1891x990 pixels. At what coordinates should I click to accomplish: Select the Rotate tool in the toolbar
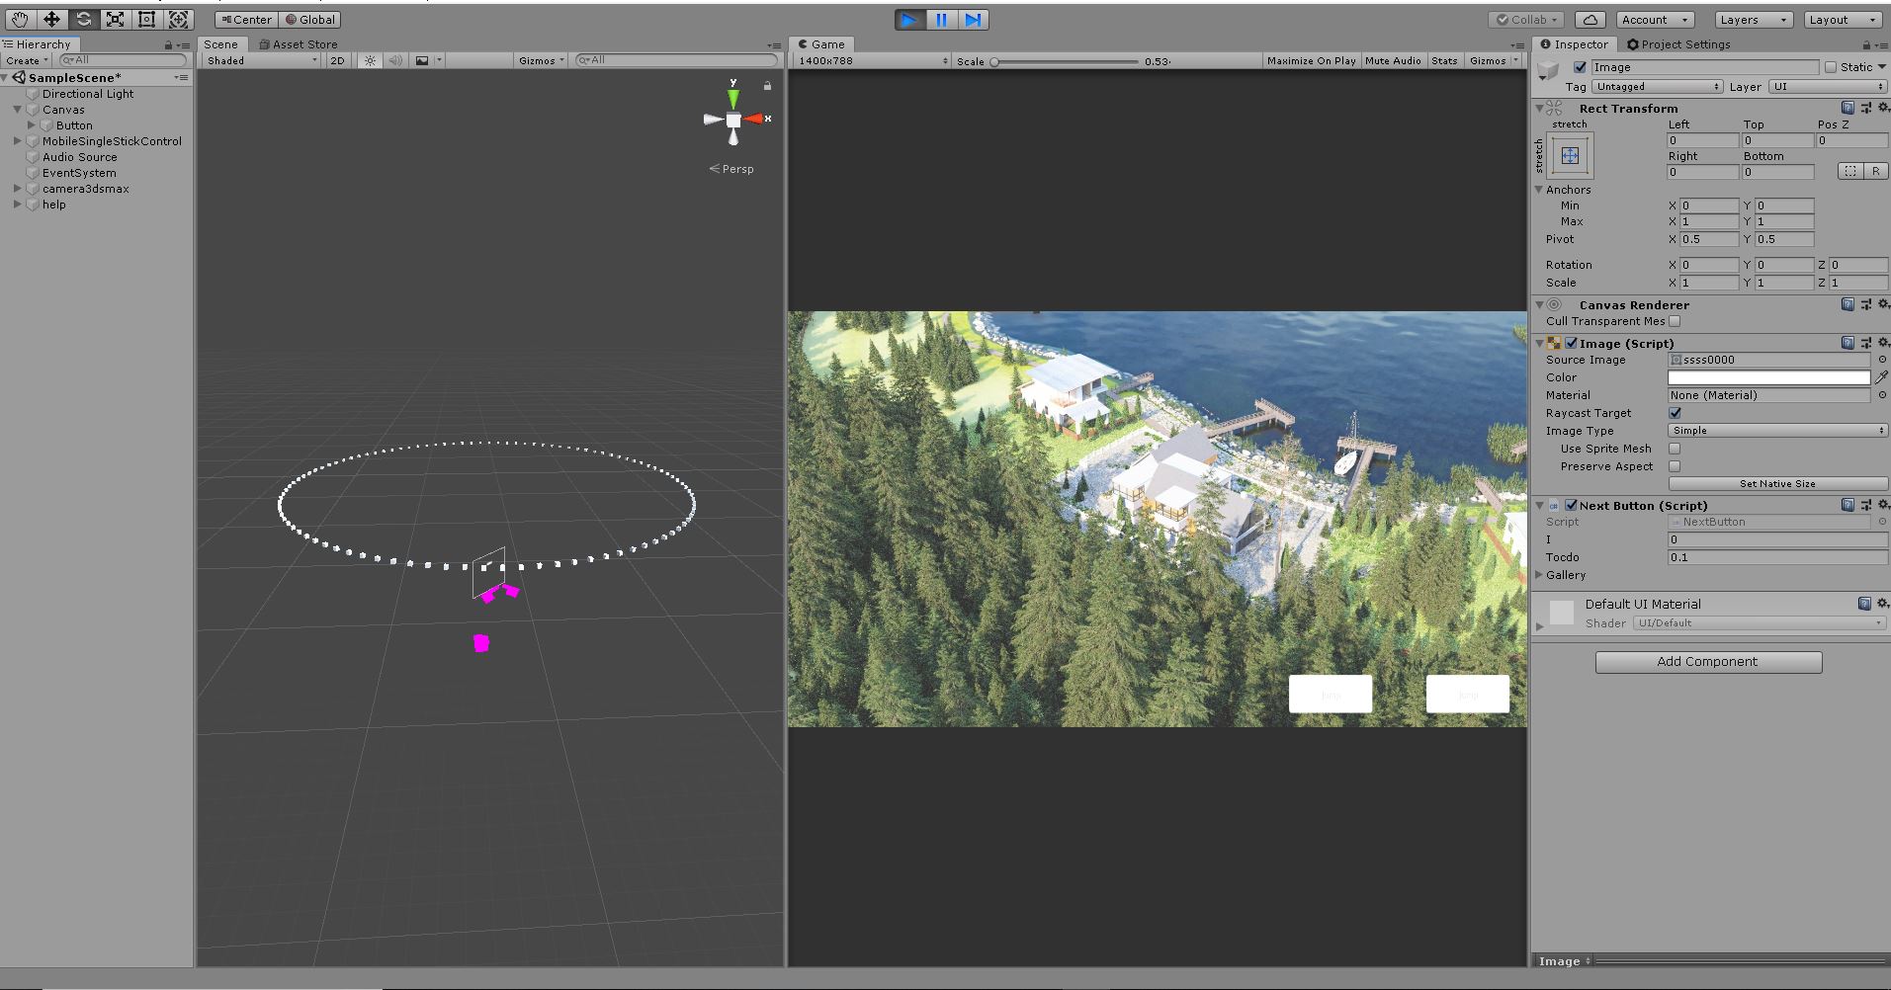83,18
